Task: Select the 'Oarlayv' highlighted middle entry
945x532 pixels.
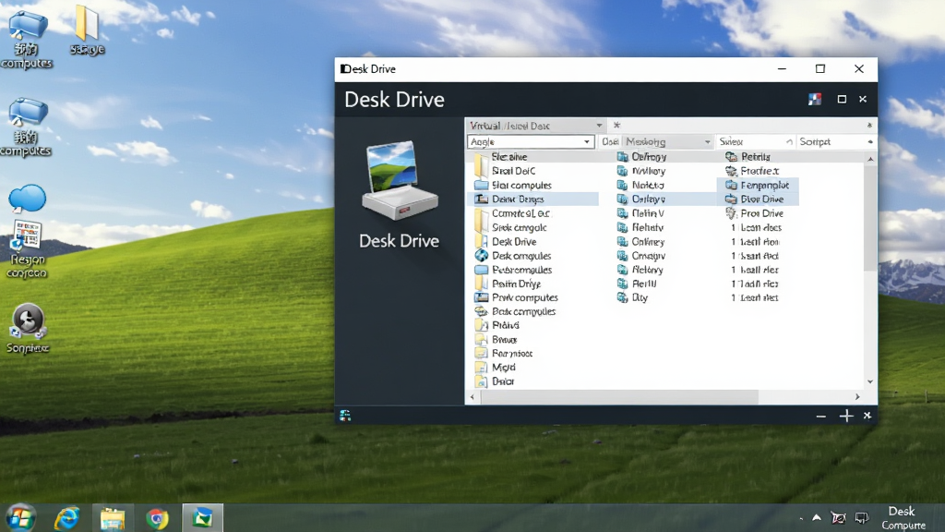Action: (x=648, y=199)
